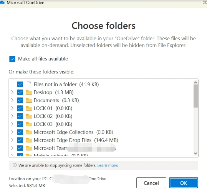Click the OneDrive cloud icon in title bar
Image resolution: width=207 pixels, height=191 pixels.
pyautogui.click(x=2, y=3)
